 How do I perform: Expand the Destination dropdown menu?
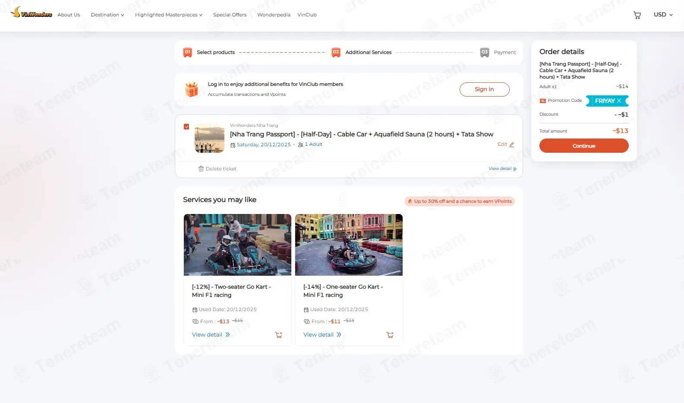coord(107,15)
